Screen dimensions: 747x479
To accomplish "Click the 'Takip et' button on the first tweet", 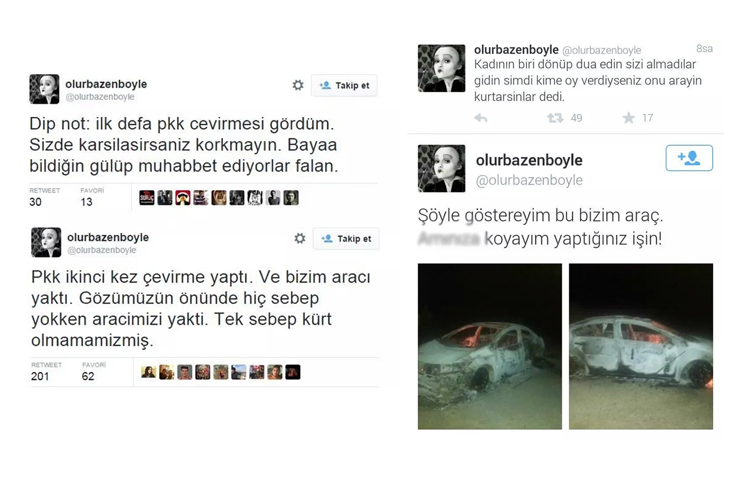I will [x=344, y=85].
